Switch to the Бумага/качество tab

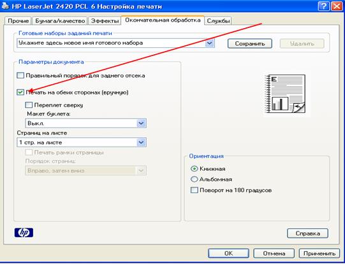[60, 21]
